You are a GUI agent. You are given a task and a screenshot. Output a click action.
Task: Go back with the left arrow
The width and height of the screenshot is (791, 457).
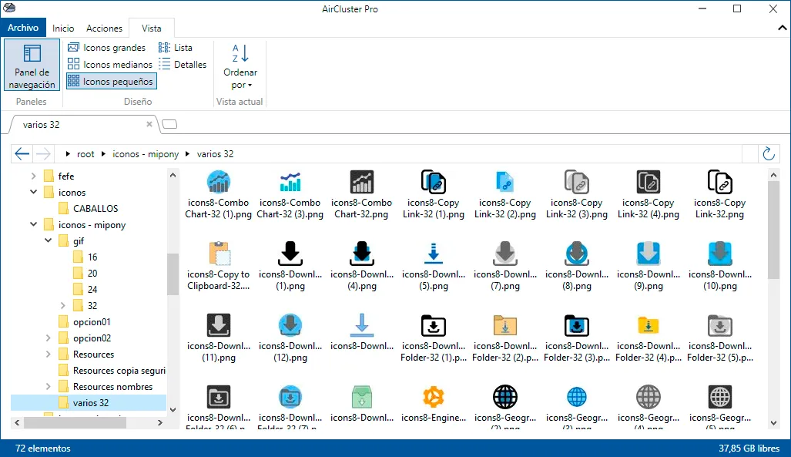pyautogui.click(x=22, y=153)
